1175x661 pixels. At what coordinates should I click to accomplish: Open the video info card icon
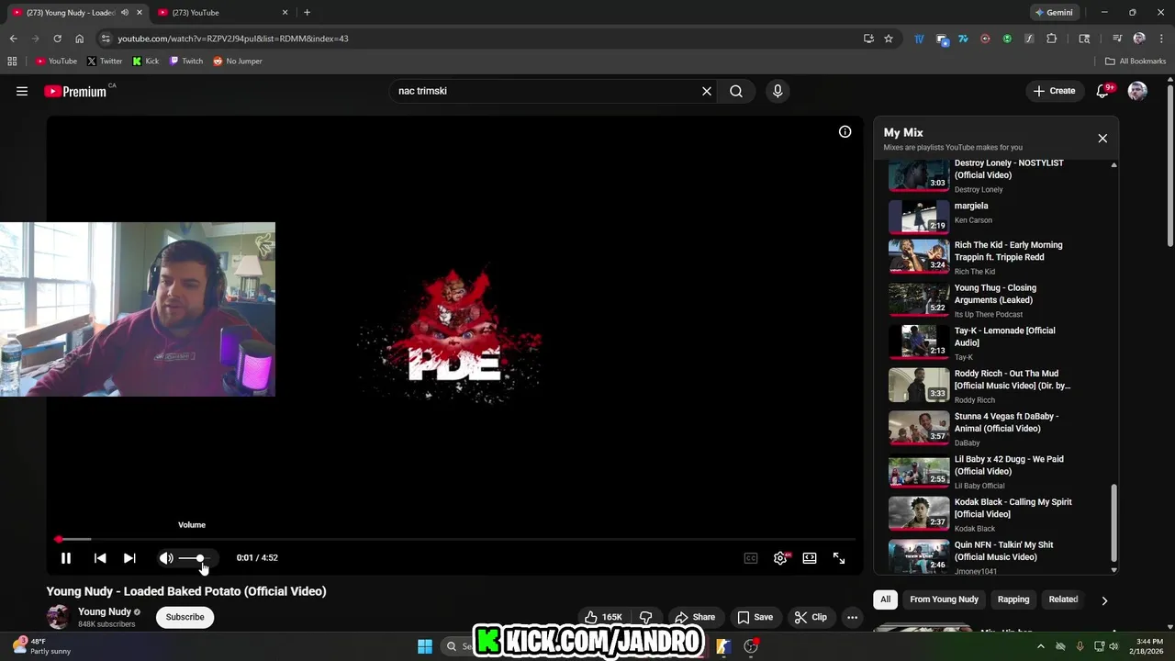(x=845, y=131)
